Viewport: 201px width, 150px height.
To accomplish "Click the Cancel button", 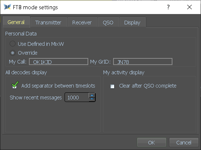I will pyautogui.click(x=184, y=142).
